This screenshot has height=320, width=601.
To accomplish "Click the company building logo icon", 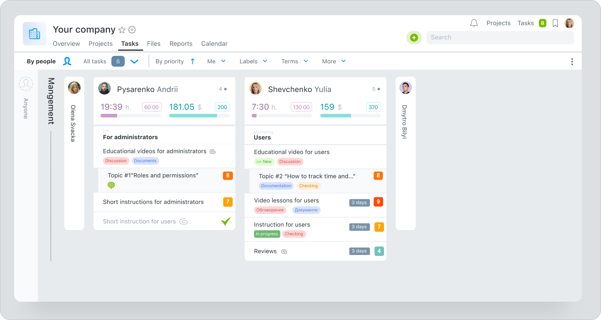I will (34, 33).
